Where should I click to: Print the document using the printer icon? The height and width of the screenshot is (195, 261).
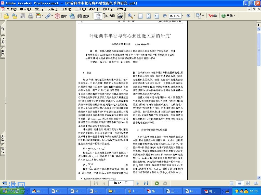pos(31,16)
